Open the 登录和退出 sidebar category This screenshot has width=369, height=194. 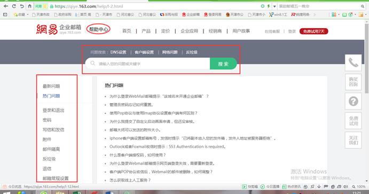coord(53,110)
